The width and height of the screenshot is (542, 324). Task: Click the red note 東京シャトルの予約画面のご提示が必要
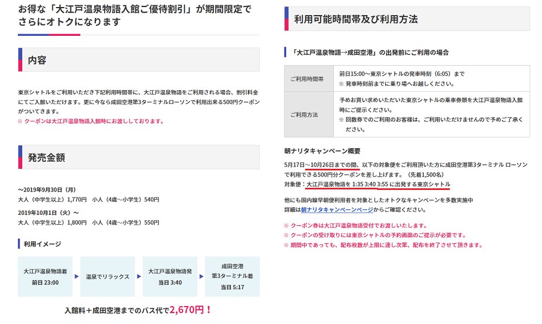tap(375, 236)
